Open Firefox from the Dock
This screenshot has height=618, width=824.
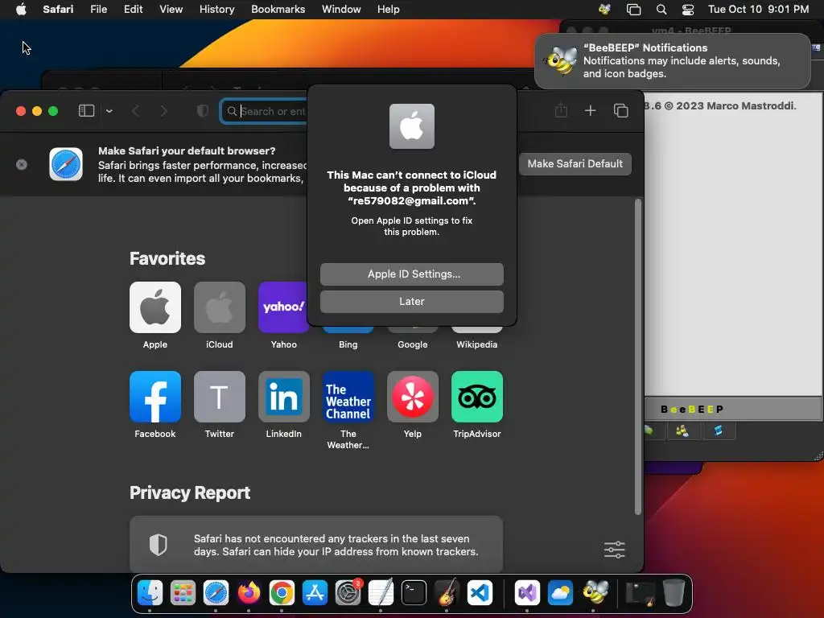coord(249,593)
